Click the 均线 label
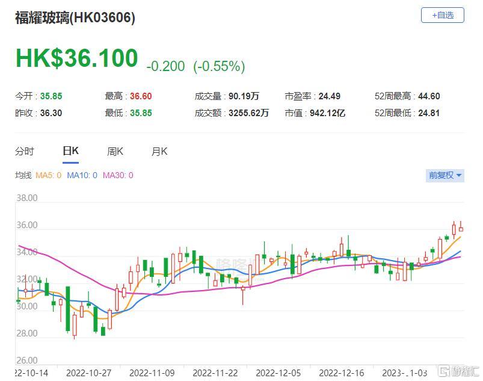 tap(23, 175)
